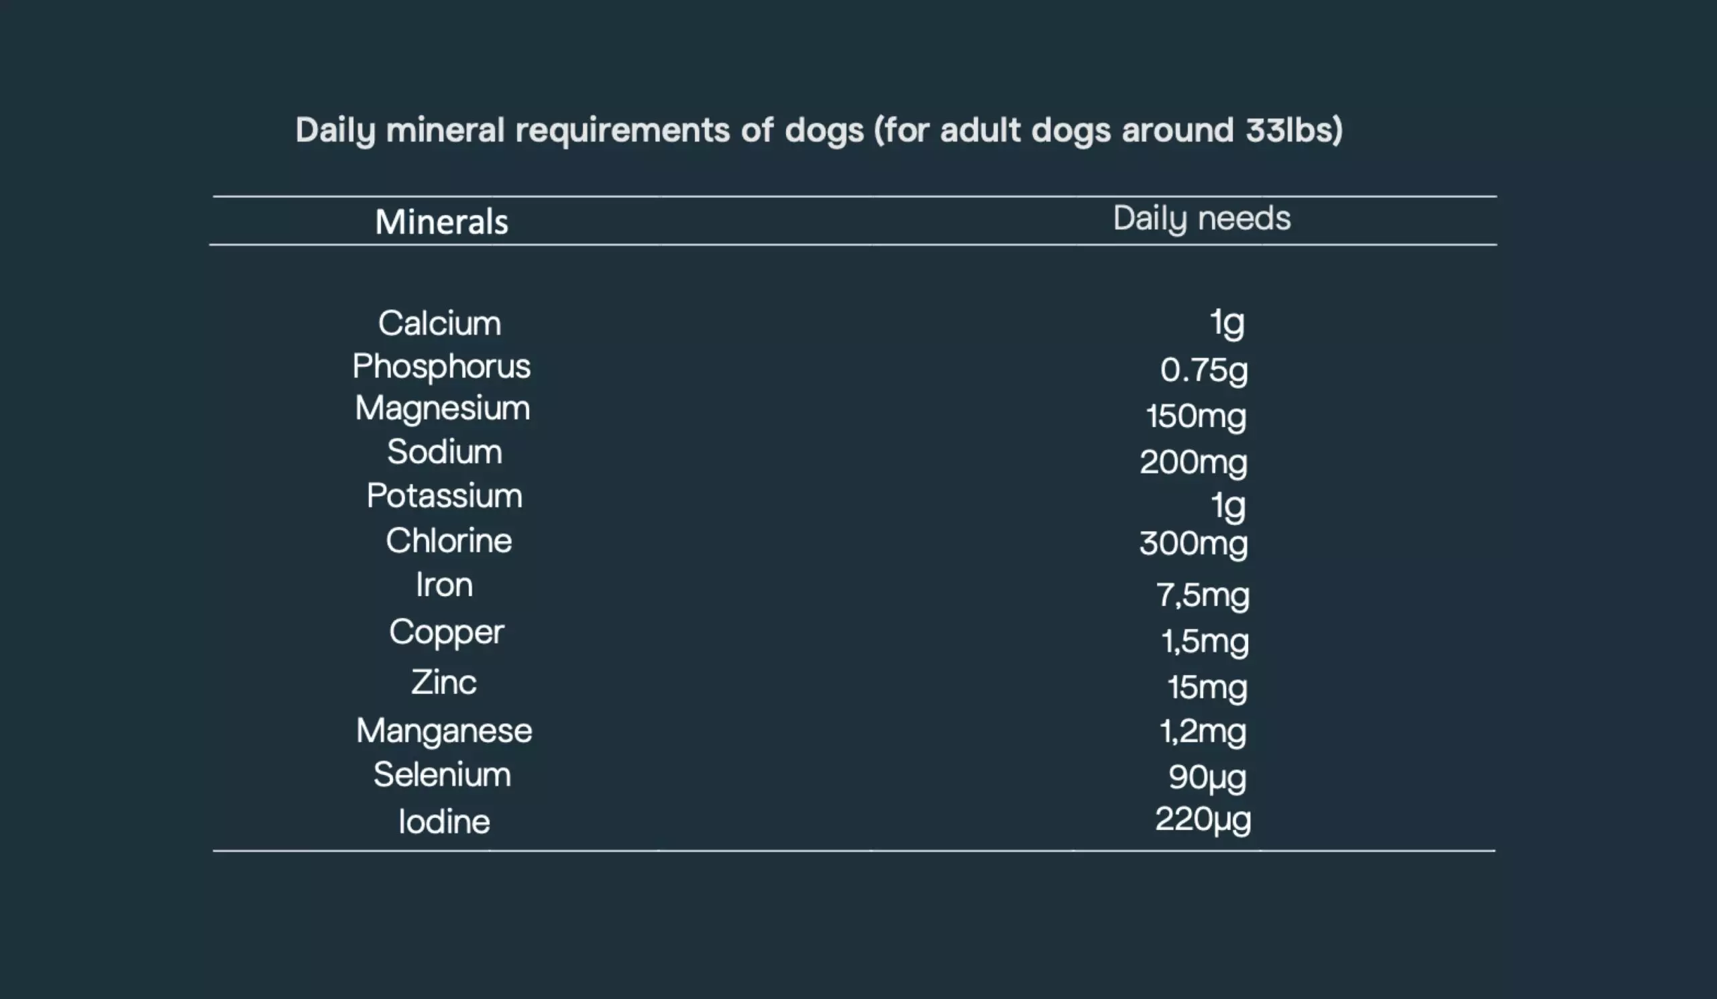Click the 300mg chlorine value
This screenshot has width=1717, height=999.
click(x=1194, y=545)
